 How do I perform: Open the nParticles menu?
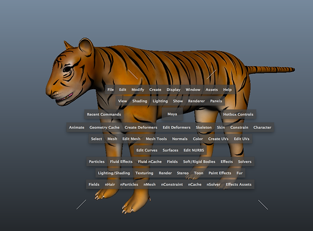click(129, 184)
